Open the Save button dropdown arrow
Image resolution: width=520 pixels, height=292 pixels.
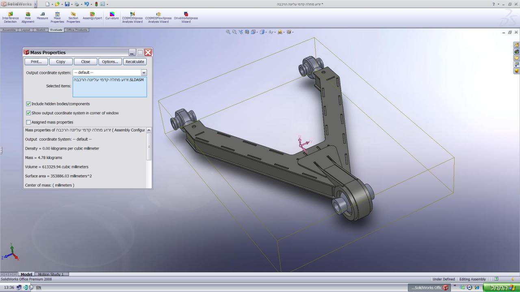click(71, 4)
